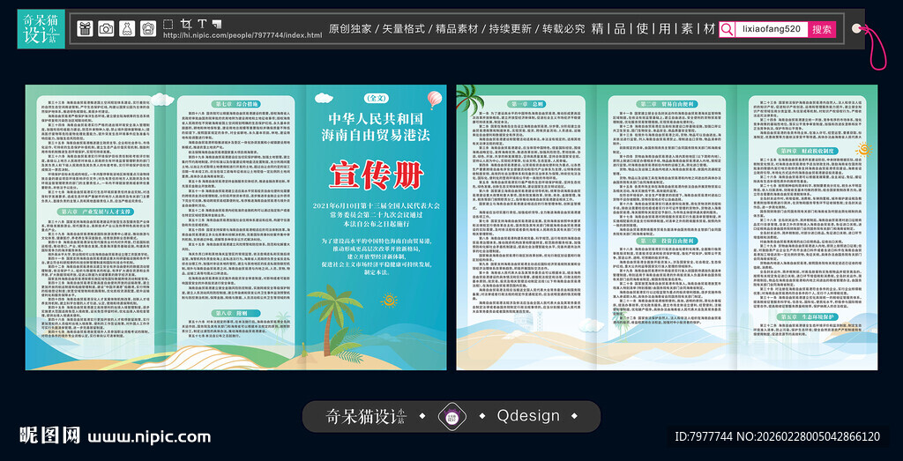Click the dress icon in toolbar
Screen dimensions: 903x461
coord(127,29)
